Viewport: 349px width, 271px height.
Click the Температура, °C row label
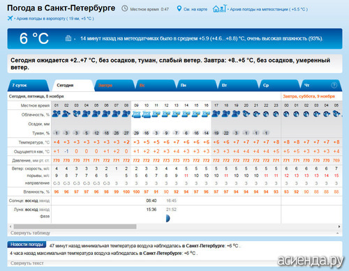[34, 142]
